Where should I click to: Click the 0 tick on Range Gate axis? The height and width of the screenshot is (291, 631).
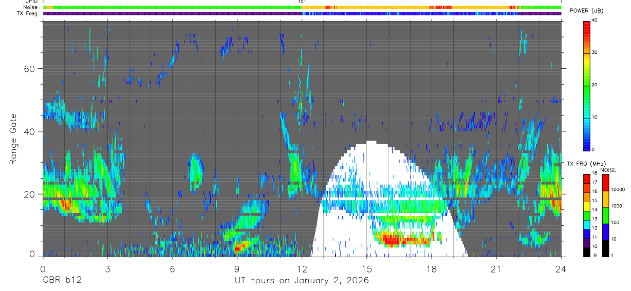(32, 254)
